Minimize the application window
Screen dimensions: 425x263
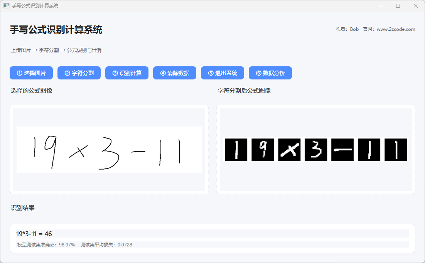381,6
